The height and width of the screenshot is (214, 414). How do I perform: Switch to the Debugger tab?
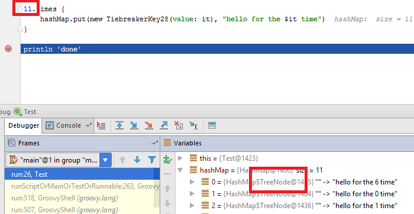(x=24, y=125)
